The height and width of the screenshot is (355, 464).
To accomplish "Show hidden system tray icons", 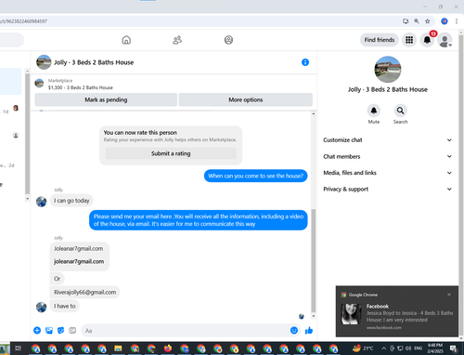I will [383, 348].
